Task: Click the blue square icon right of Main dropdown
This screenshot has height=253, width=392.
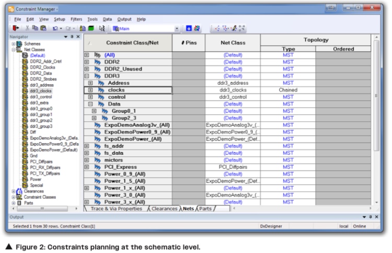Action: tap(189, 28)
